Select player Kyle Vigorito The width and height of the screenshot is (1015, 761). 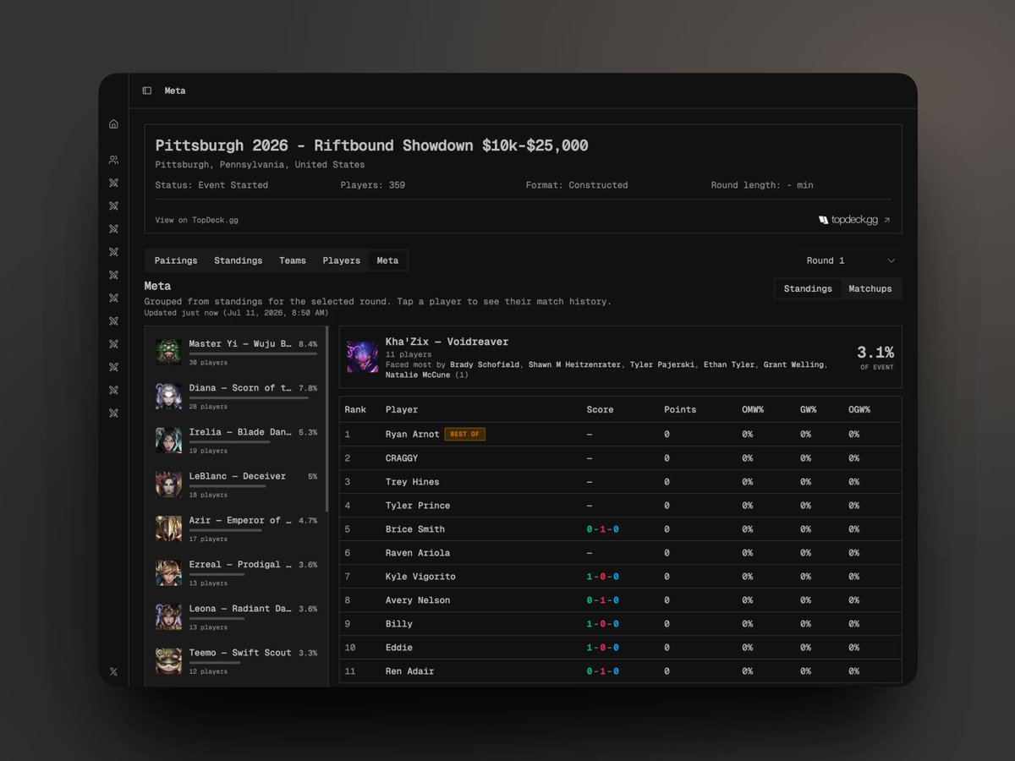420,576
